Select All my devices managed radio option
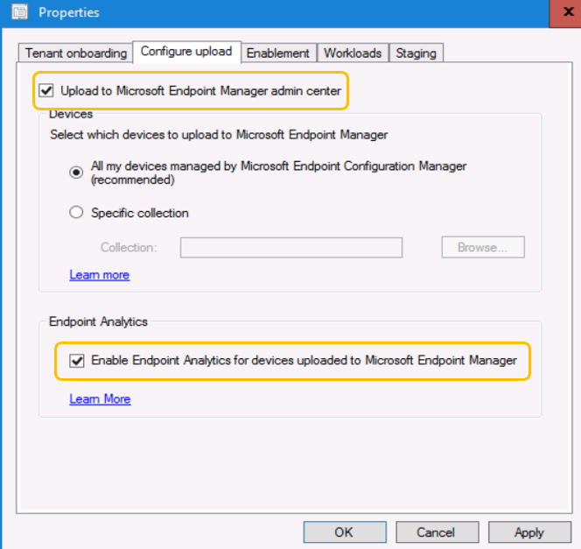Image resolution: width=581 pixels, height=549 pixels. click(x=76, y=172)
